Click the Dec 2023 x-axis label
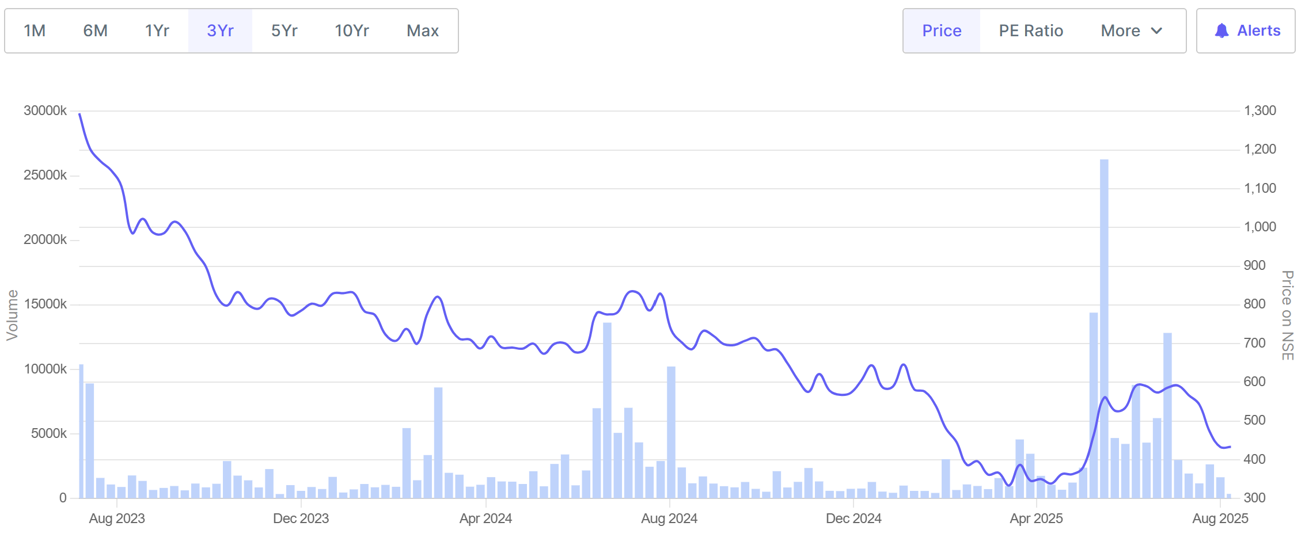 click(301, 518)
